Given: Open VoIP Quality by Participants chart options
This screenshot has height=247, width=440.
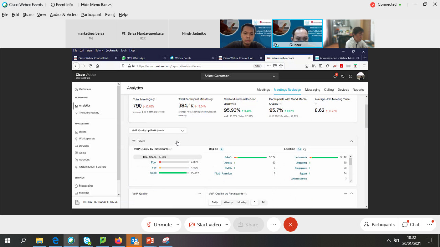Looking at the screenshot, I should [x=345, y=194].
